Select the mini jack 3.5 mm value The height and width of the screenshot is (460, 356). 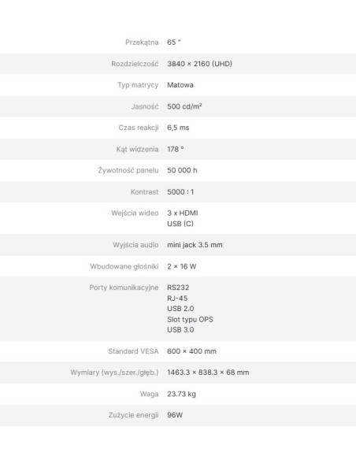coord(195,245)
